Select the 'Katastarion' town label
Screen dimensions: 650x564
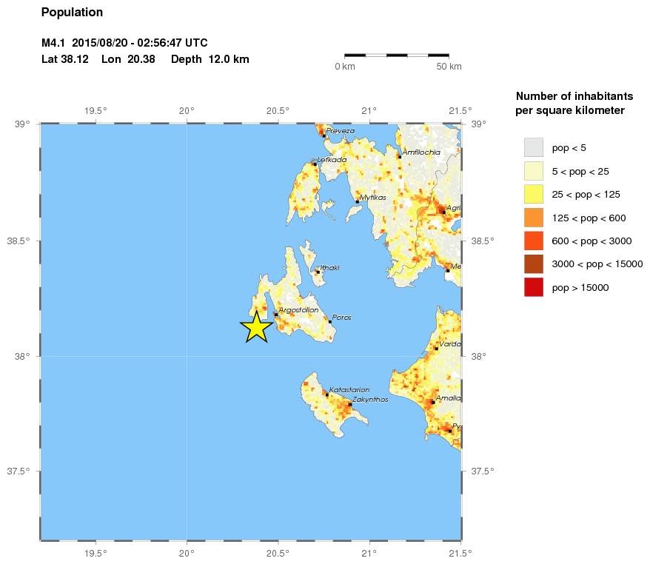click(349, 389)
